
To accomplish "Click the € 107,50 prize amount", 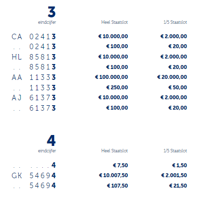I will click(x=117, y=186).
